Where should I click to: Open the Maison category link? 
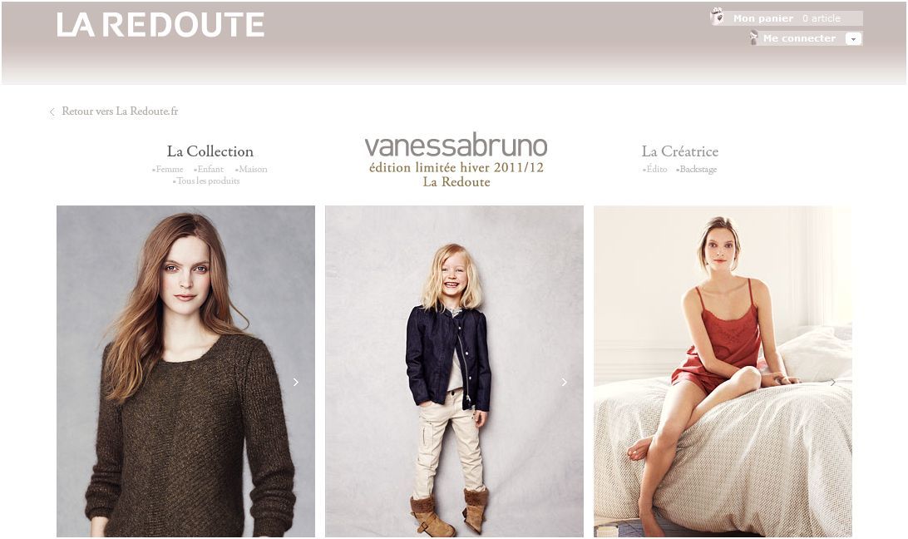[x=251, y=169]
